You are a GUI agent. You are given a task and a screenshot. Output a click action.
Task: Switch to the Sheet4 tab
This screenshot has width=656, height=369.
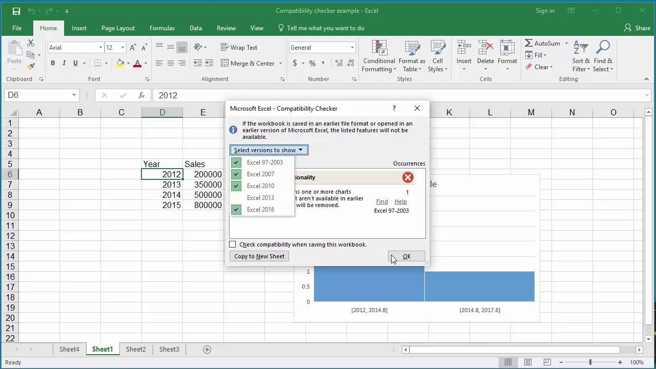[x=69, y=350]
